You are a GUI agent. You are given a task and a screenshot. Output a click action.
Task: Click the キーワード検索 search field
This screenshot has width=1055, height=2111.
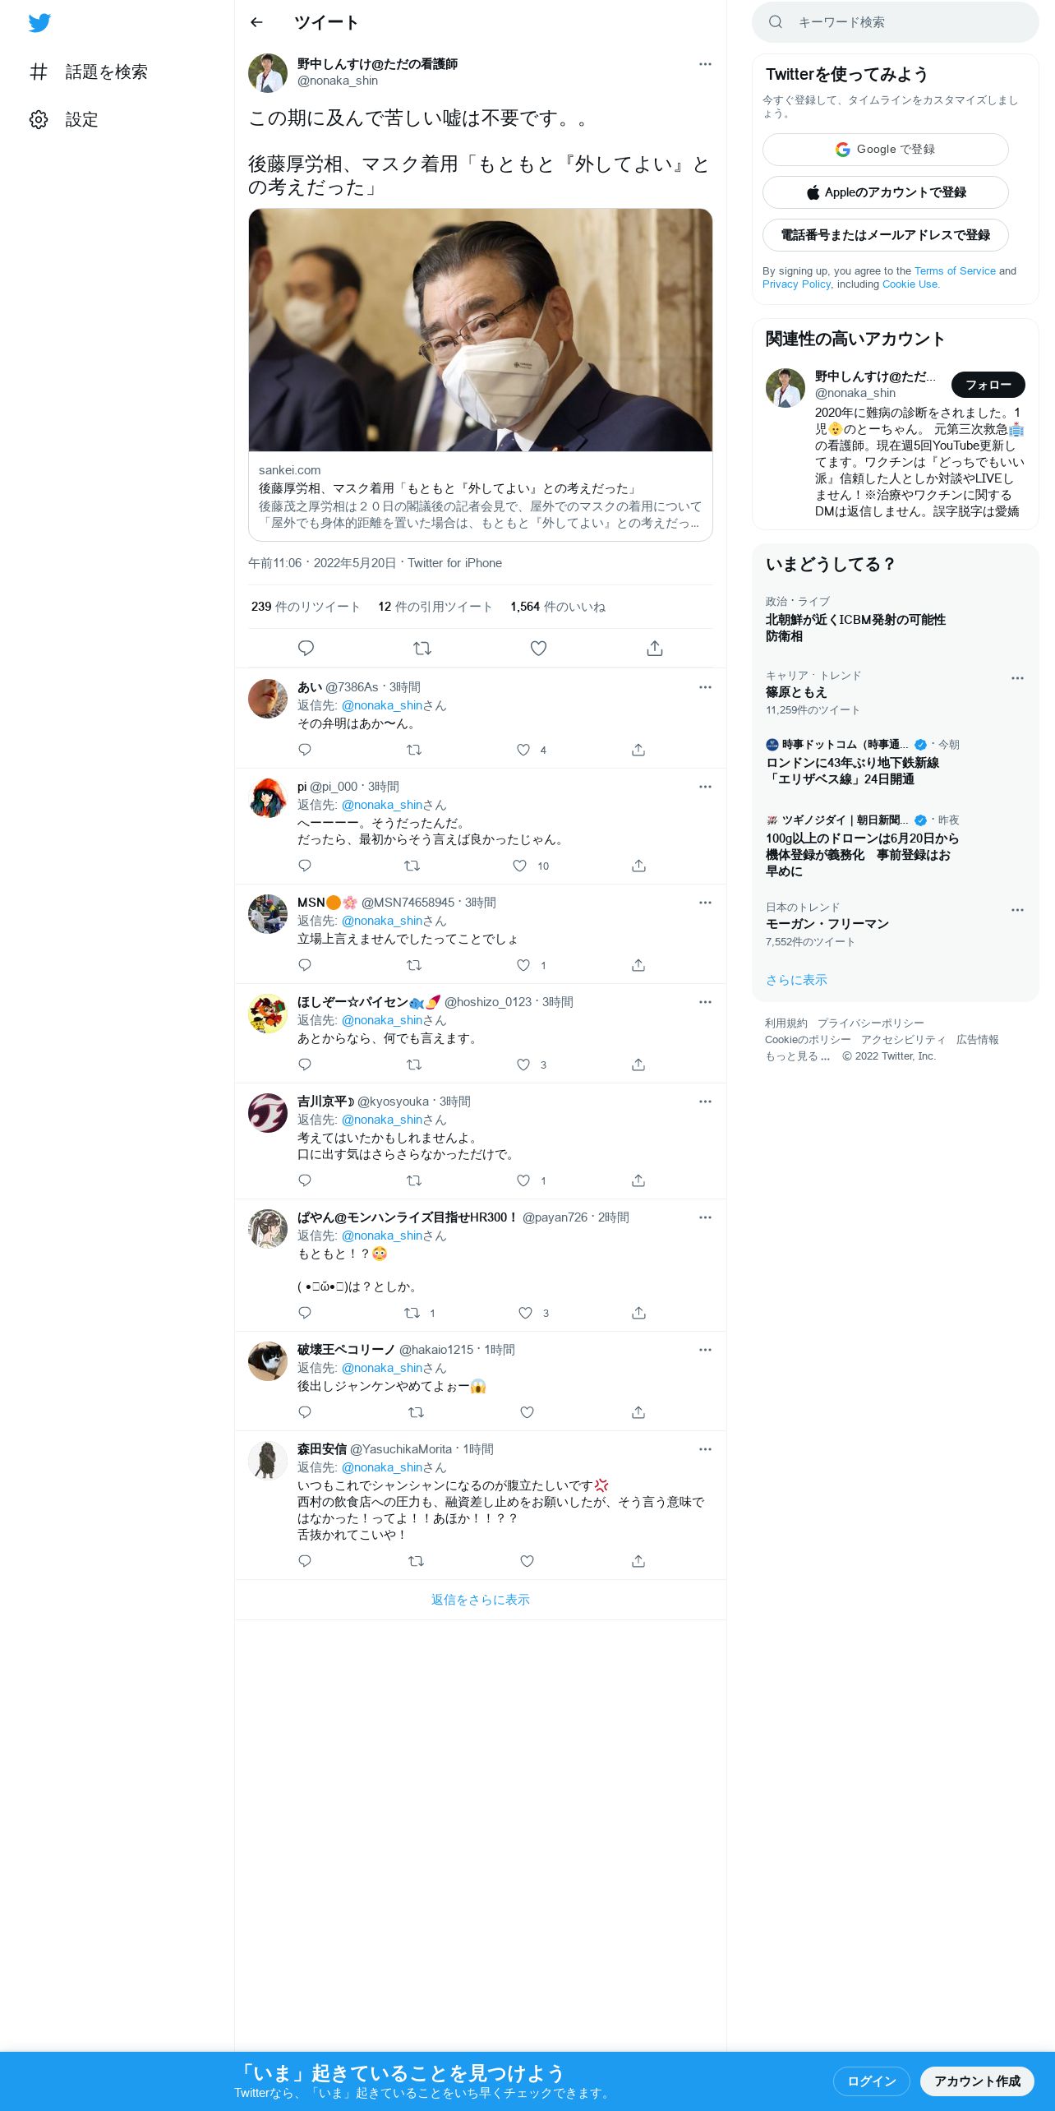coord(896,22)
